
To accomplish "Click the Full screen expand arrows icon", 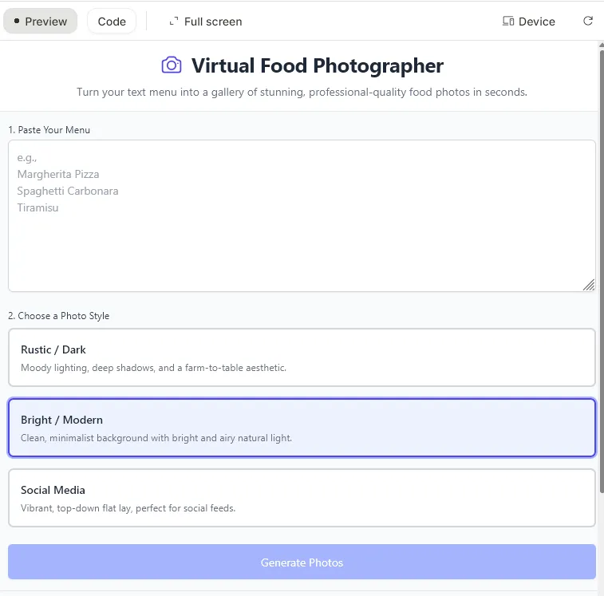I will click(174, 22).
